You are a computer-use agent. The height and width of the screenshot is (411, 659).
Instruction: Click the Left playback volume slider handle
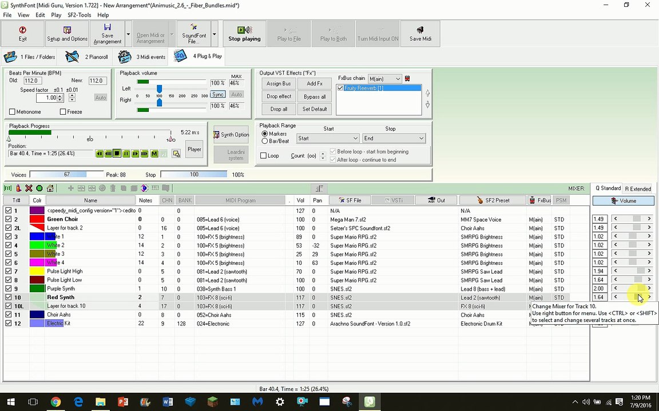[159, 89]
